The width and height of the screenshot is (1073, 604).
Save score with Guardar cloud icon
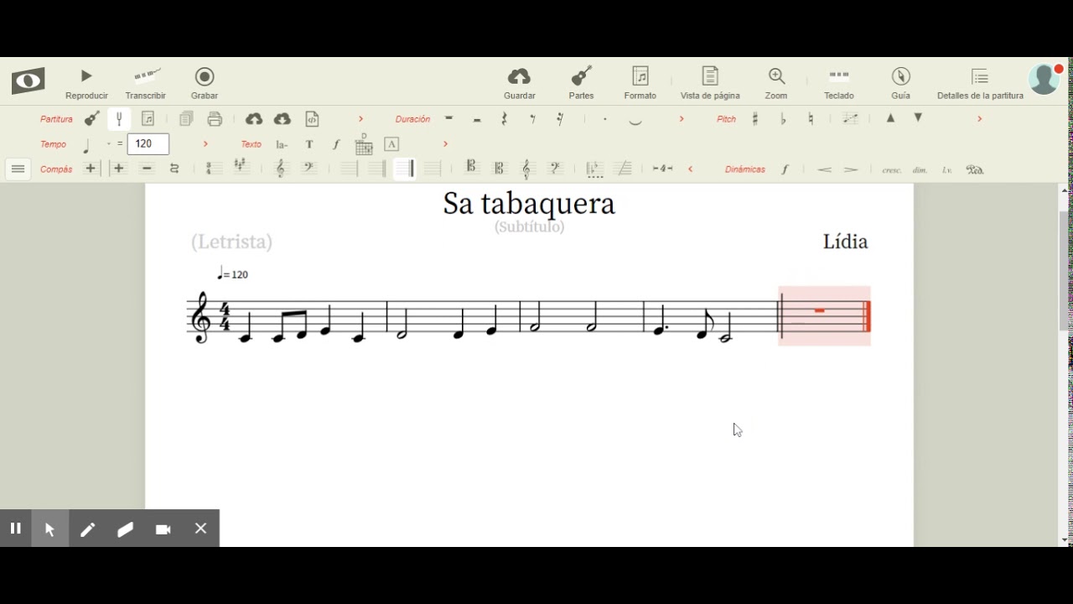[x=520, y=84]
